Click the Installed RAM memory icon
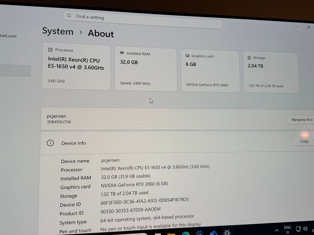This screenshot has width=314, height=235. click(x=122, y=53)
